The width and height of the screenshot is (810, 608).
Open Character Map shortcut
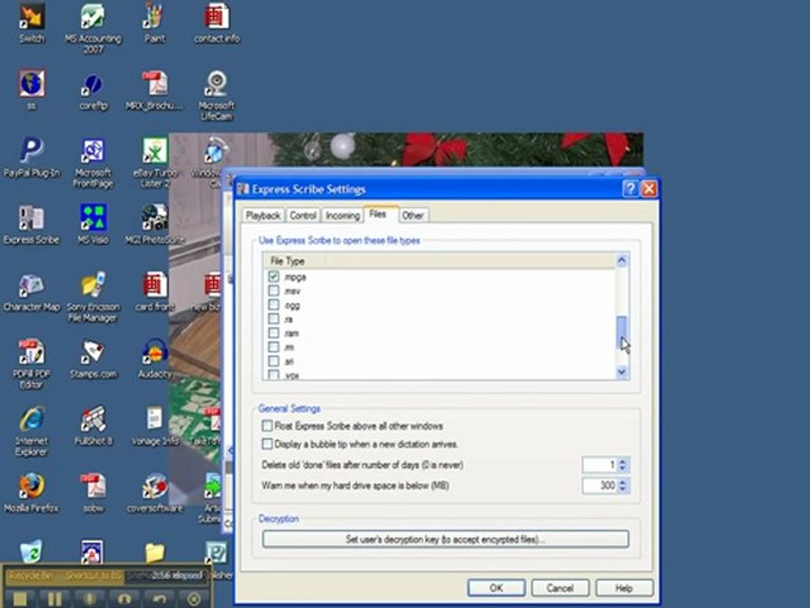pyautogui.click(x=31, y=292)
